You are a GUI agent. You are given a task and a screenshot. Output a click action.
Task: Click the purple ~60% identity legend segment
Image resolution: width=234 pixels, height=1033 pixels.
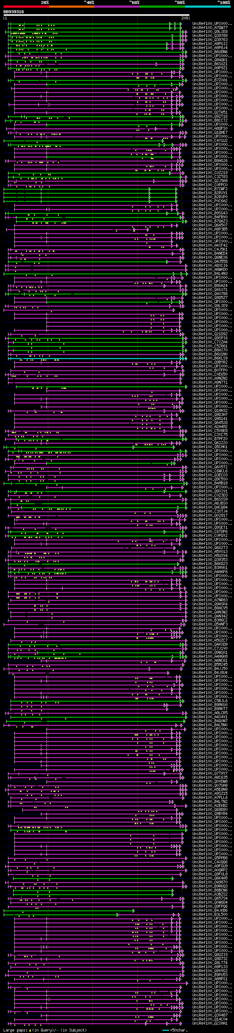coord(117,7)
